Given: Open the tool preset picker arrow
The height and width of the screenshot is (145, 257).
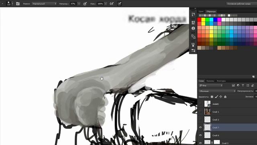Looking at the screenshot, I should [x=2, y=4].
